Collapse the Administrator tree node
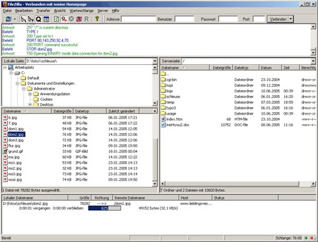The height and width of the screenshot is (242, 318). coord(24,89)
